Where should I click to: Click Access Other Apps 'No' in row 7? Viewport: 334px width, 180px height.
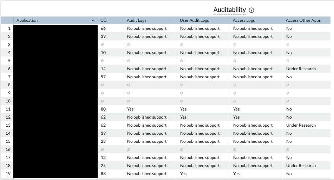tap(289, 77)
